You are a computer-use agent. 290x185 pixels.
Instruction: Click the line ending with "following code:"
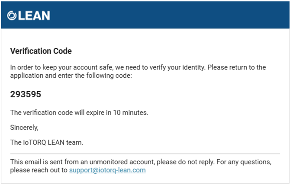[x=71, y=76]
